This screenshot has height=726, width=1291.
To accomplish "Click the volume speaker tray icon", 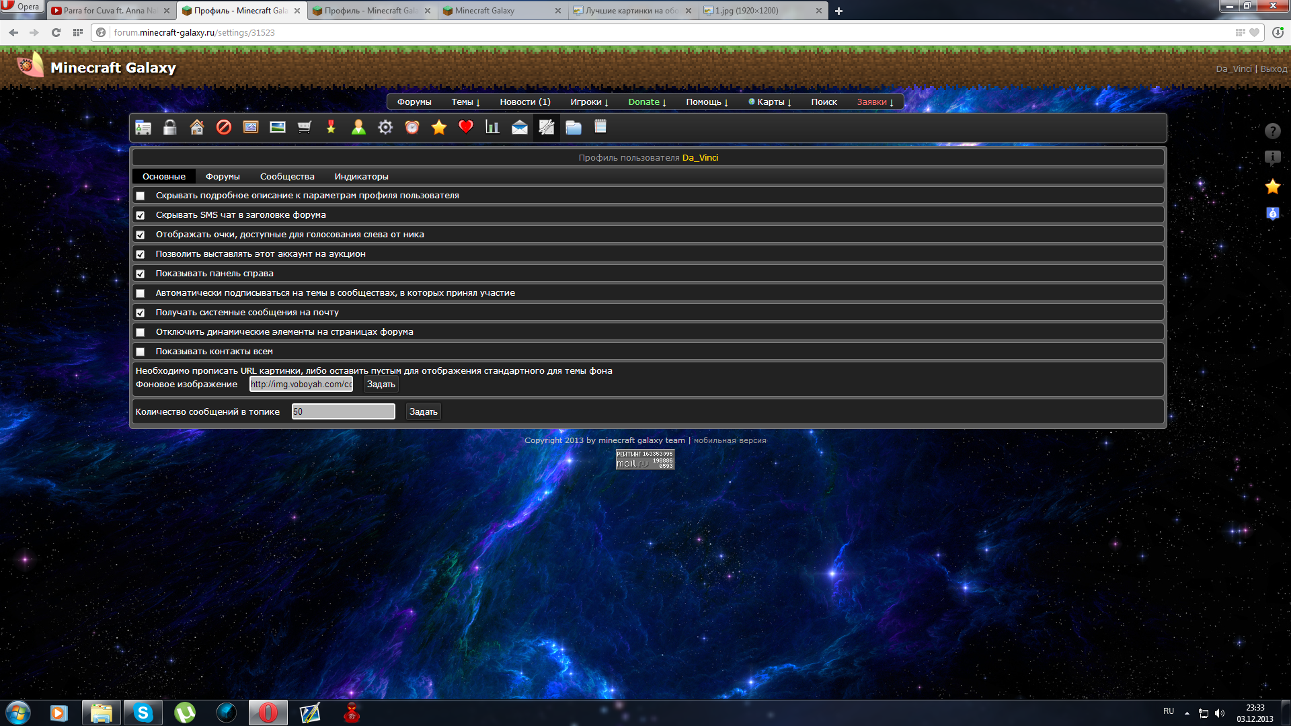I will [x=1220, y=713].
